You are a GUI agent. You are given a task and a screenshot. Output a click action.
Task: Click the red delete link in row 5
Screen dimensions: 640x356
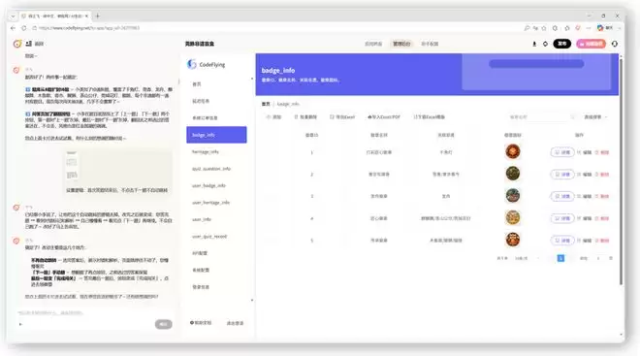(602, 241)
